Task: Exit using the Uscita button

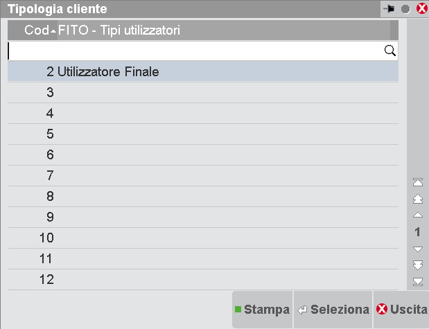Action: tap(401, 310)
